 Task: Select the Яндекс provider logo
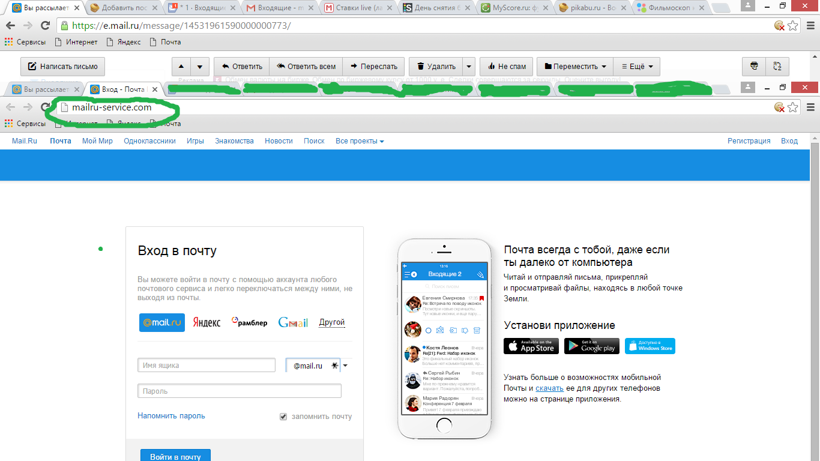(x=207, y=322)
